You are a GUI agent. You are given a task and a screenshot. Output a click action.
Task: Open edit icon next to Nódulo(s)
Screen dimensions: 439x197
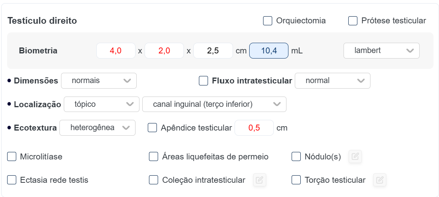[x=355, y=157]
